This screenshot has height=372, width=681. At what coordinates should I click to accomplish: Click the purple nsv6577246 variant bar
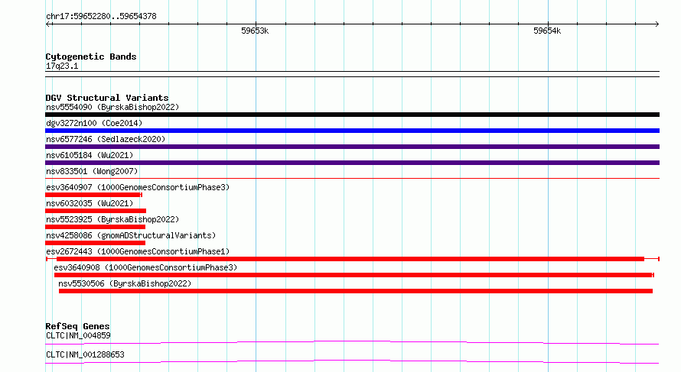tap(352, 147)
